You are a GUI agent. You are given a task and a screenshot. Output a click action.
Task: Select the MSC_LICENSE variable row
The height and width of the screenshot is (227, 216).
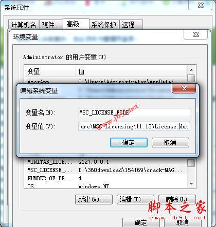[x=105, y=170]
